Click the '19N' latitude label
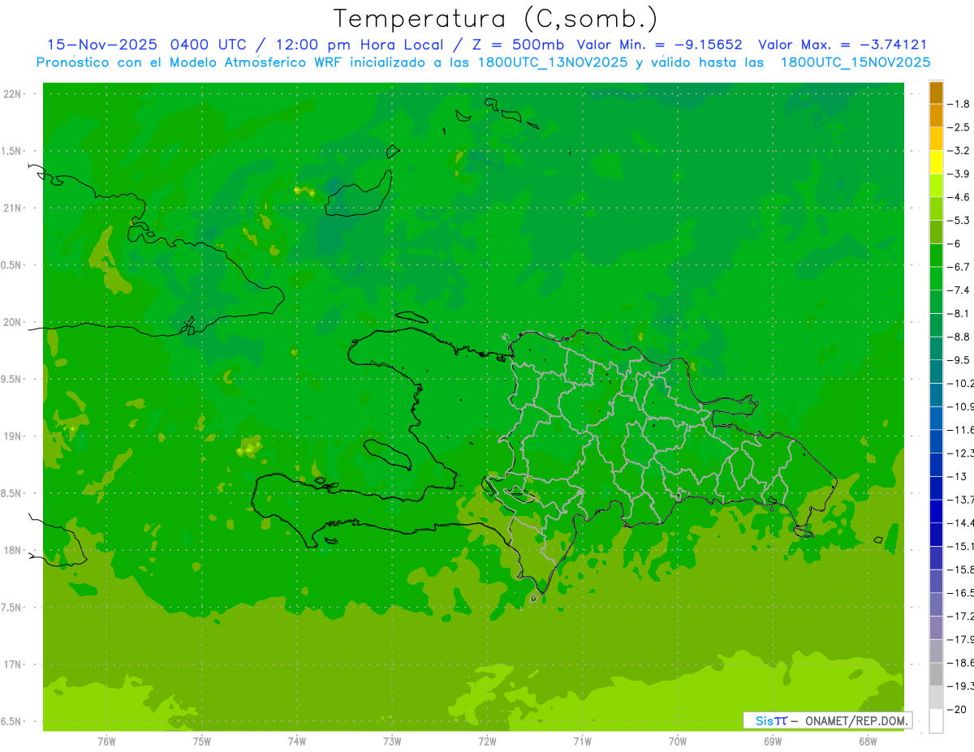Screen dimensions: 974x752 click(x=11, y=436)
